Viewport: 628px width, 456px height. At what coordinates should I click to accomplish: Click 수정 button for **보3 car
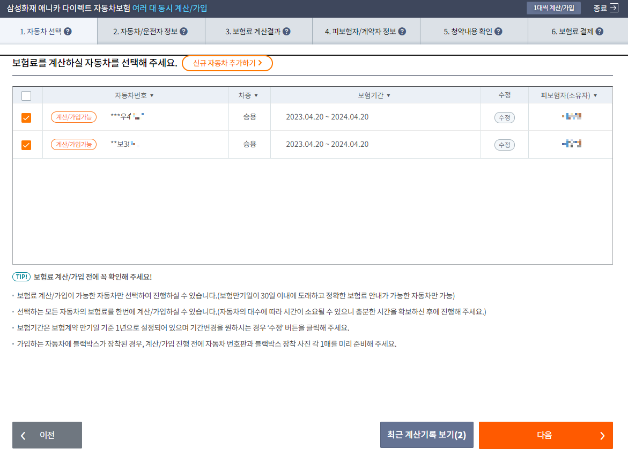pyautogui.click(x=504, y=145)
